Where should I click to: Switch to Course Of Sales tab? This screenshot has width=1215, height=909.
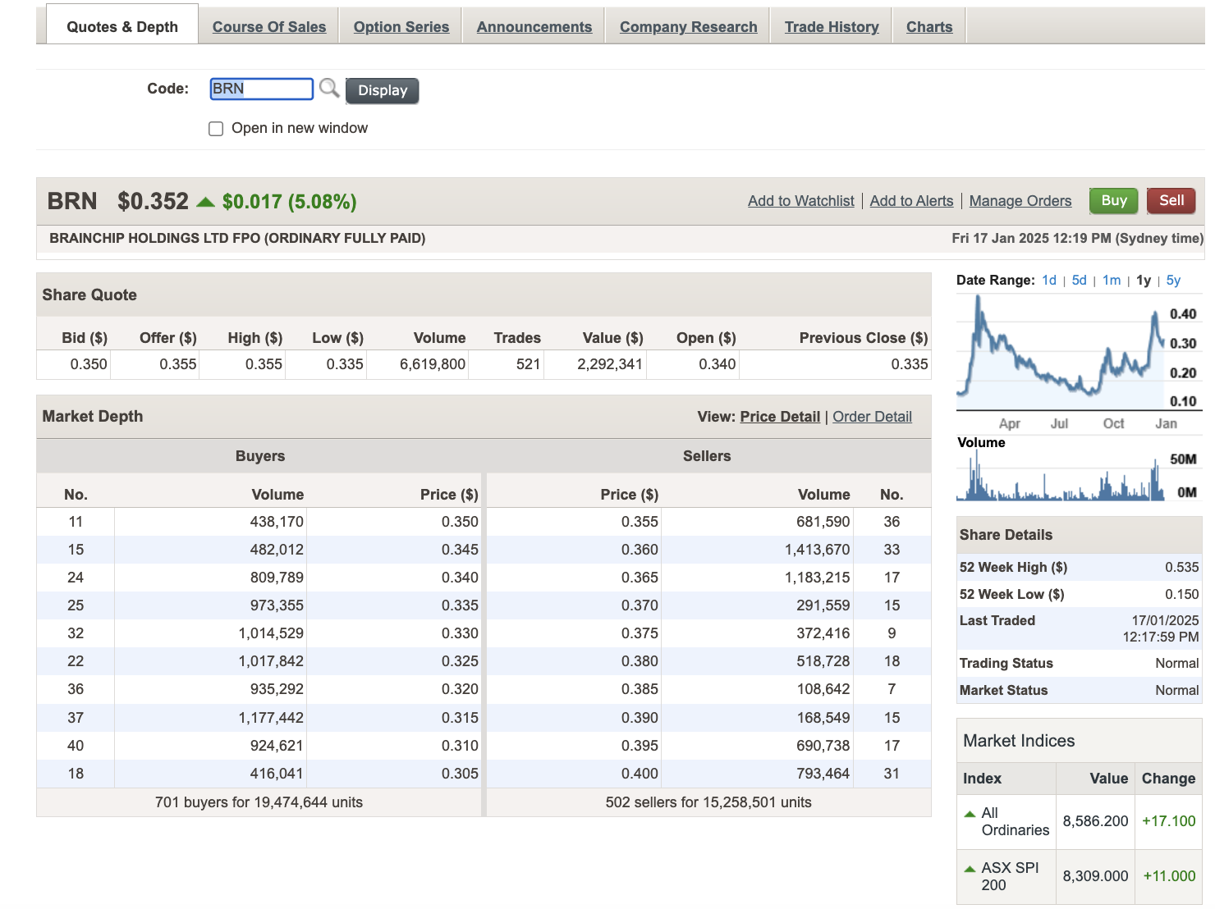(269, 27)
